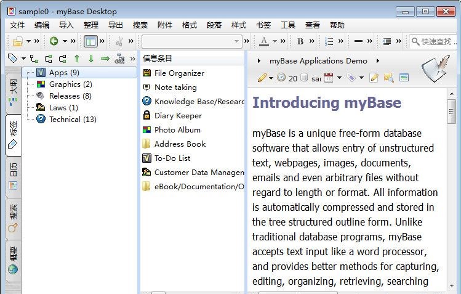Image resolution: width=461 pixels, height=294 pixels.
Task: Click the paragraph indent icon
Action: point(387,41)
